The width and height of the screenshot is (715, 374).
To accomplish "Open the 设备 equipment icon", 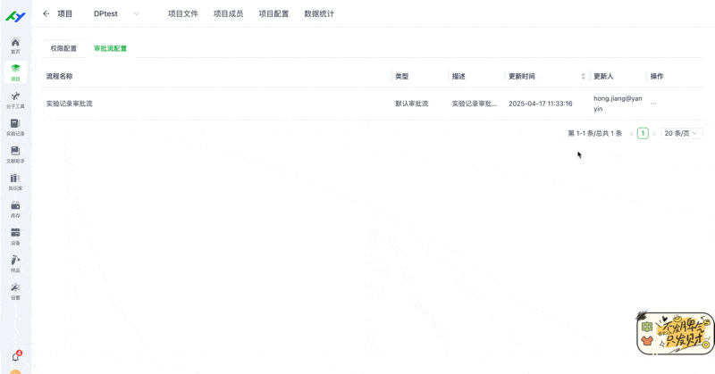I will [15, 237].
